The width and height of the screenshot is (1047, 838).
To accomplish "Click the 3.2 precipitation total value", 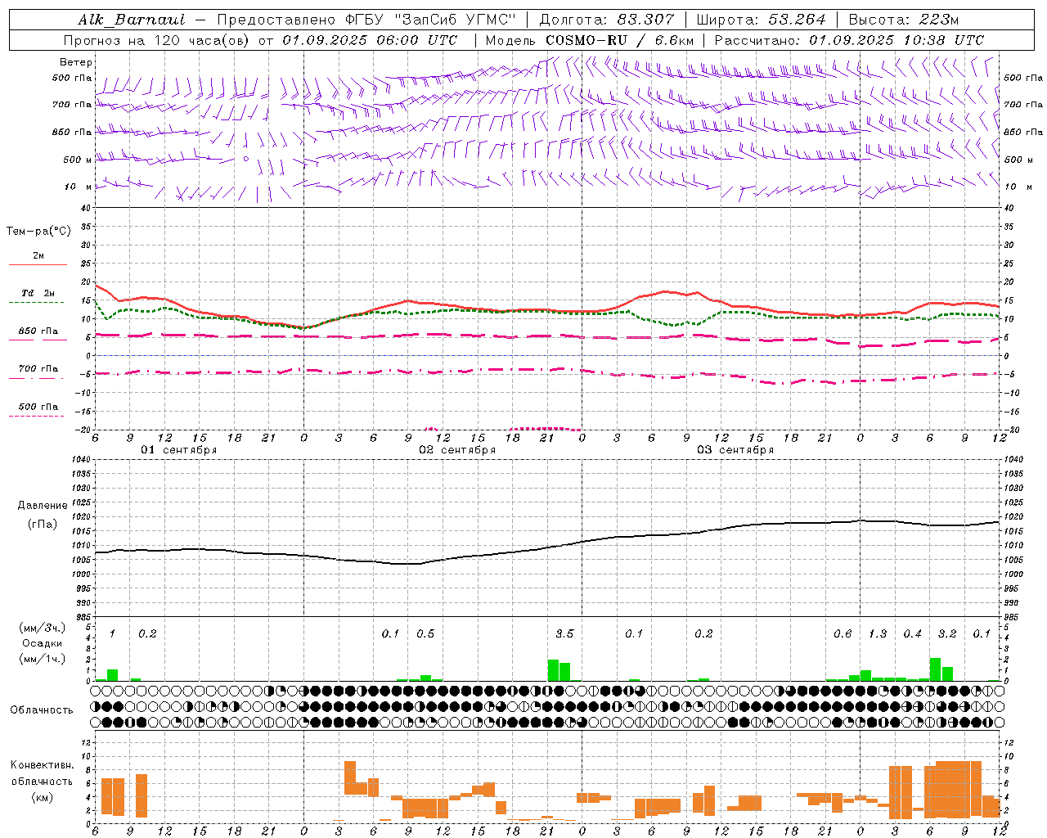I will click(947, 634).
